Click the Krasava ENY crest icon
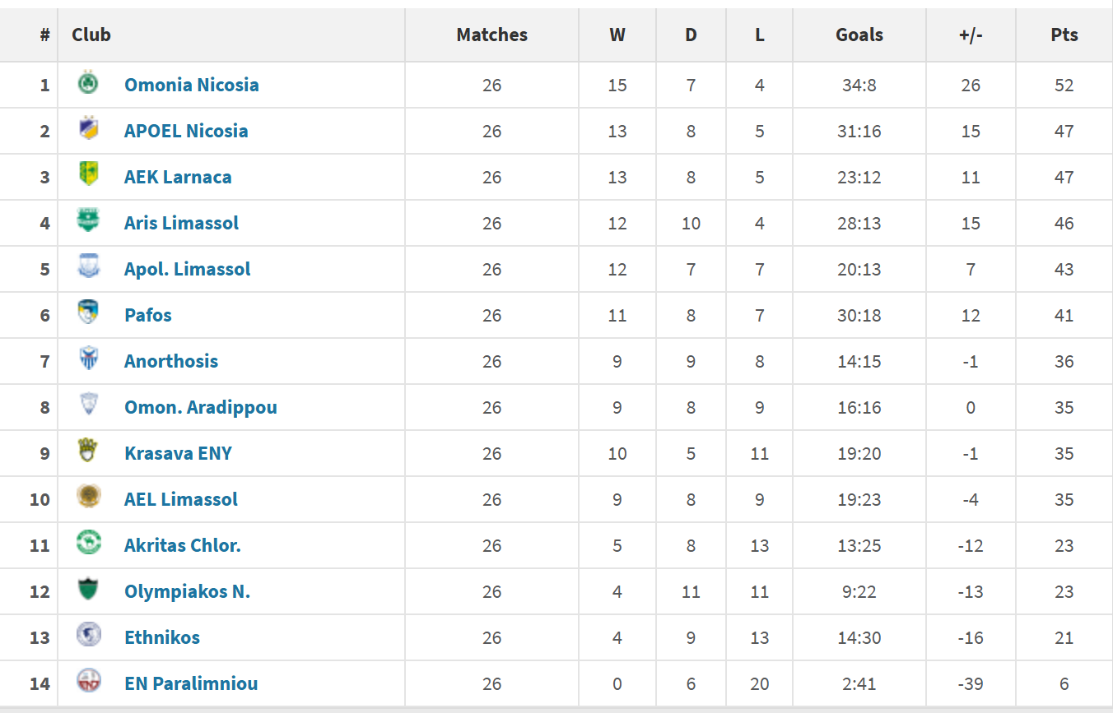 [88, 452]
